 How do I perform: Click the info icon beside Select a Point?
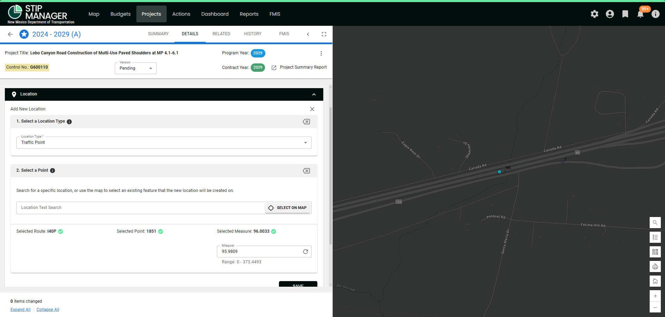click(x=53, y=171)
